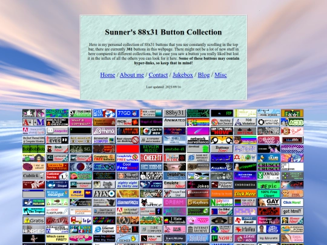Click the got html? button
The width and height of the screenshot is (327, 245).
pos(292,212)
